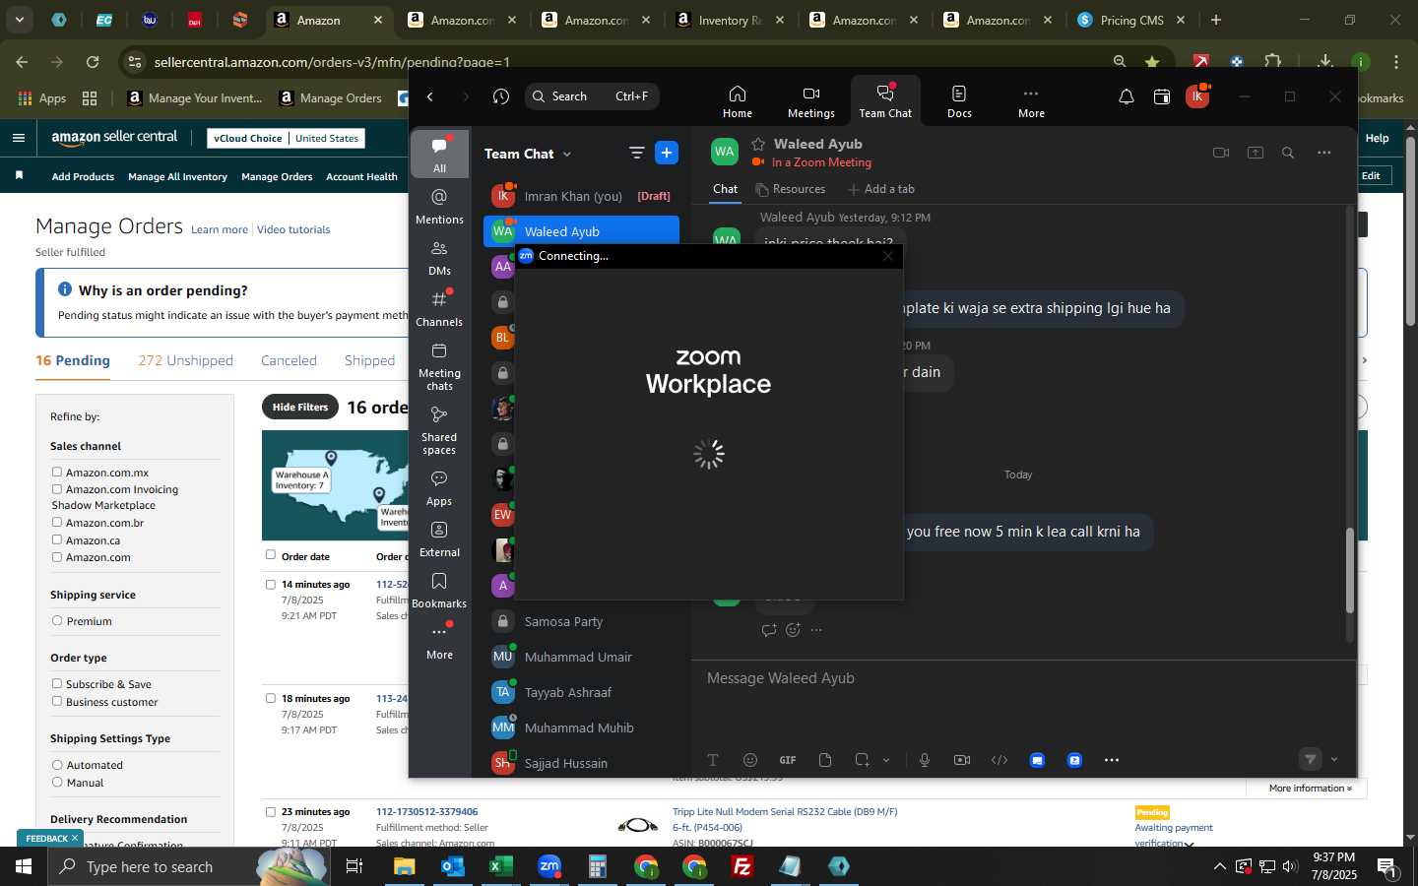Check the Amazon.com Invoicing Shadow Marketplace checkbox
Image resolution: width=1418 pixels, height=886 pixels.
tap(57, 489)
